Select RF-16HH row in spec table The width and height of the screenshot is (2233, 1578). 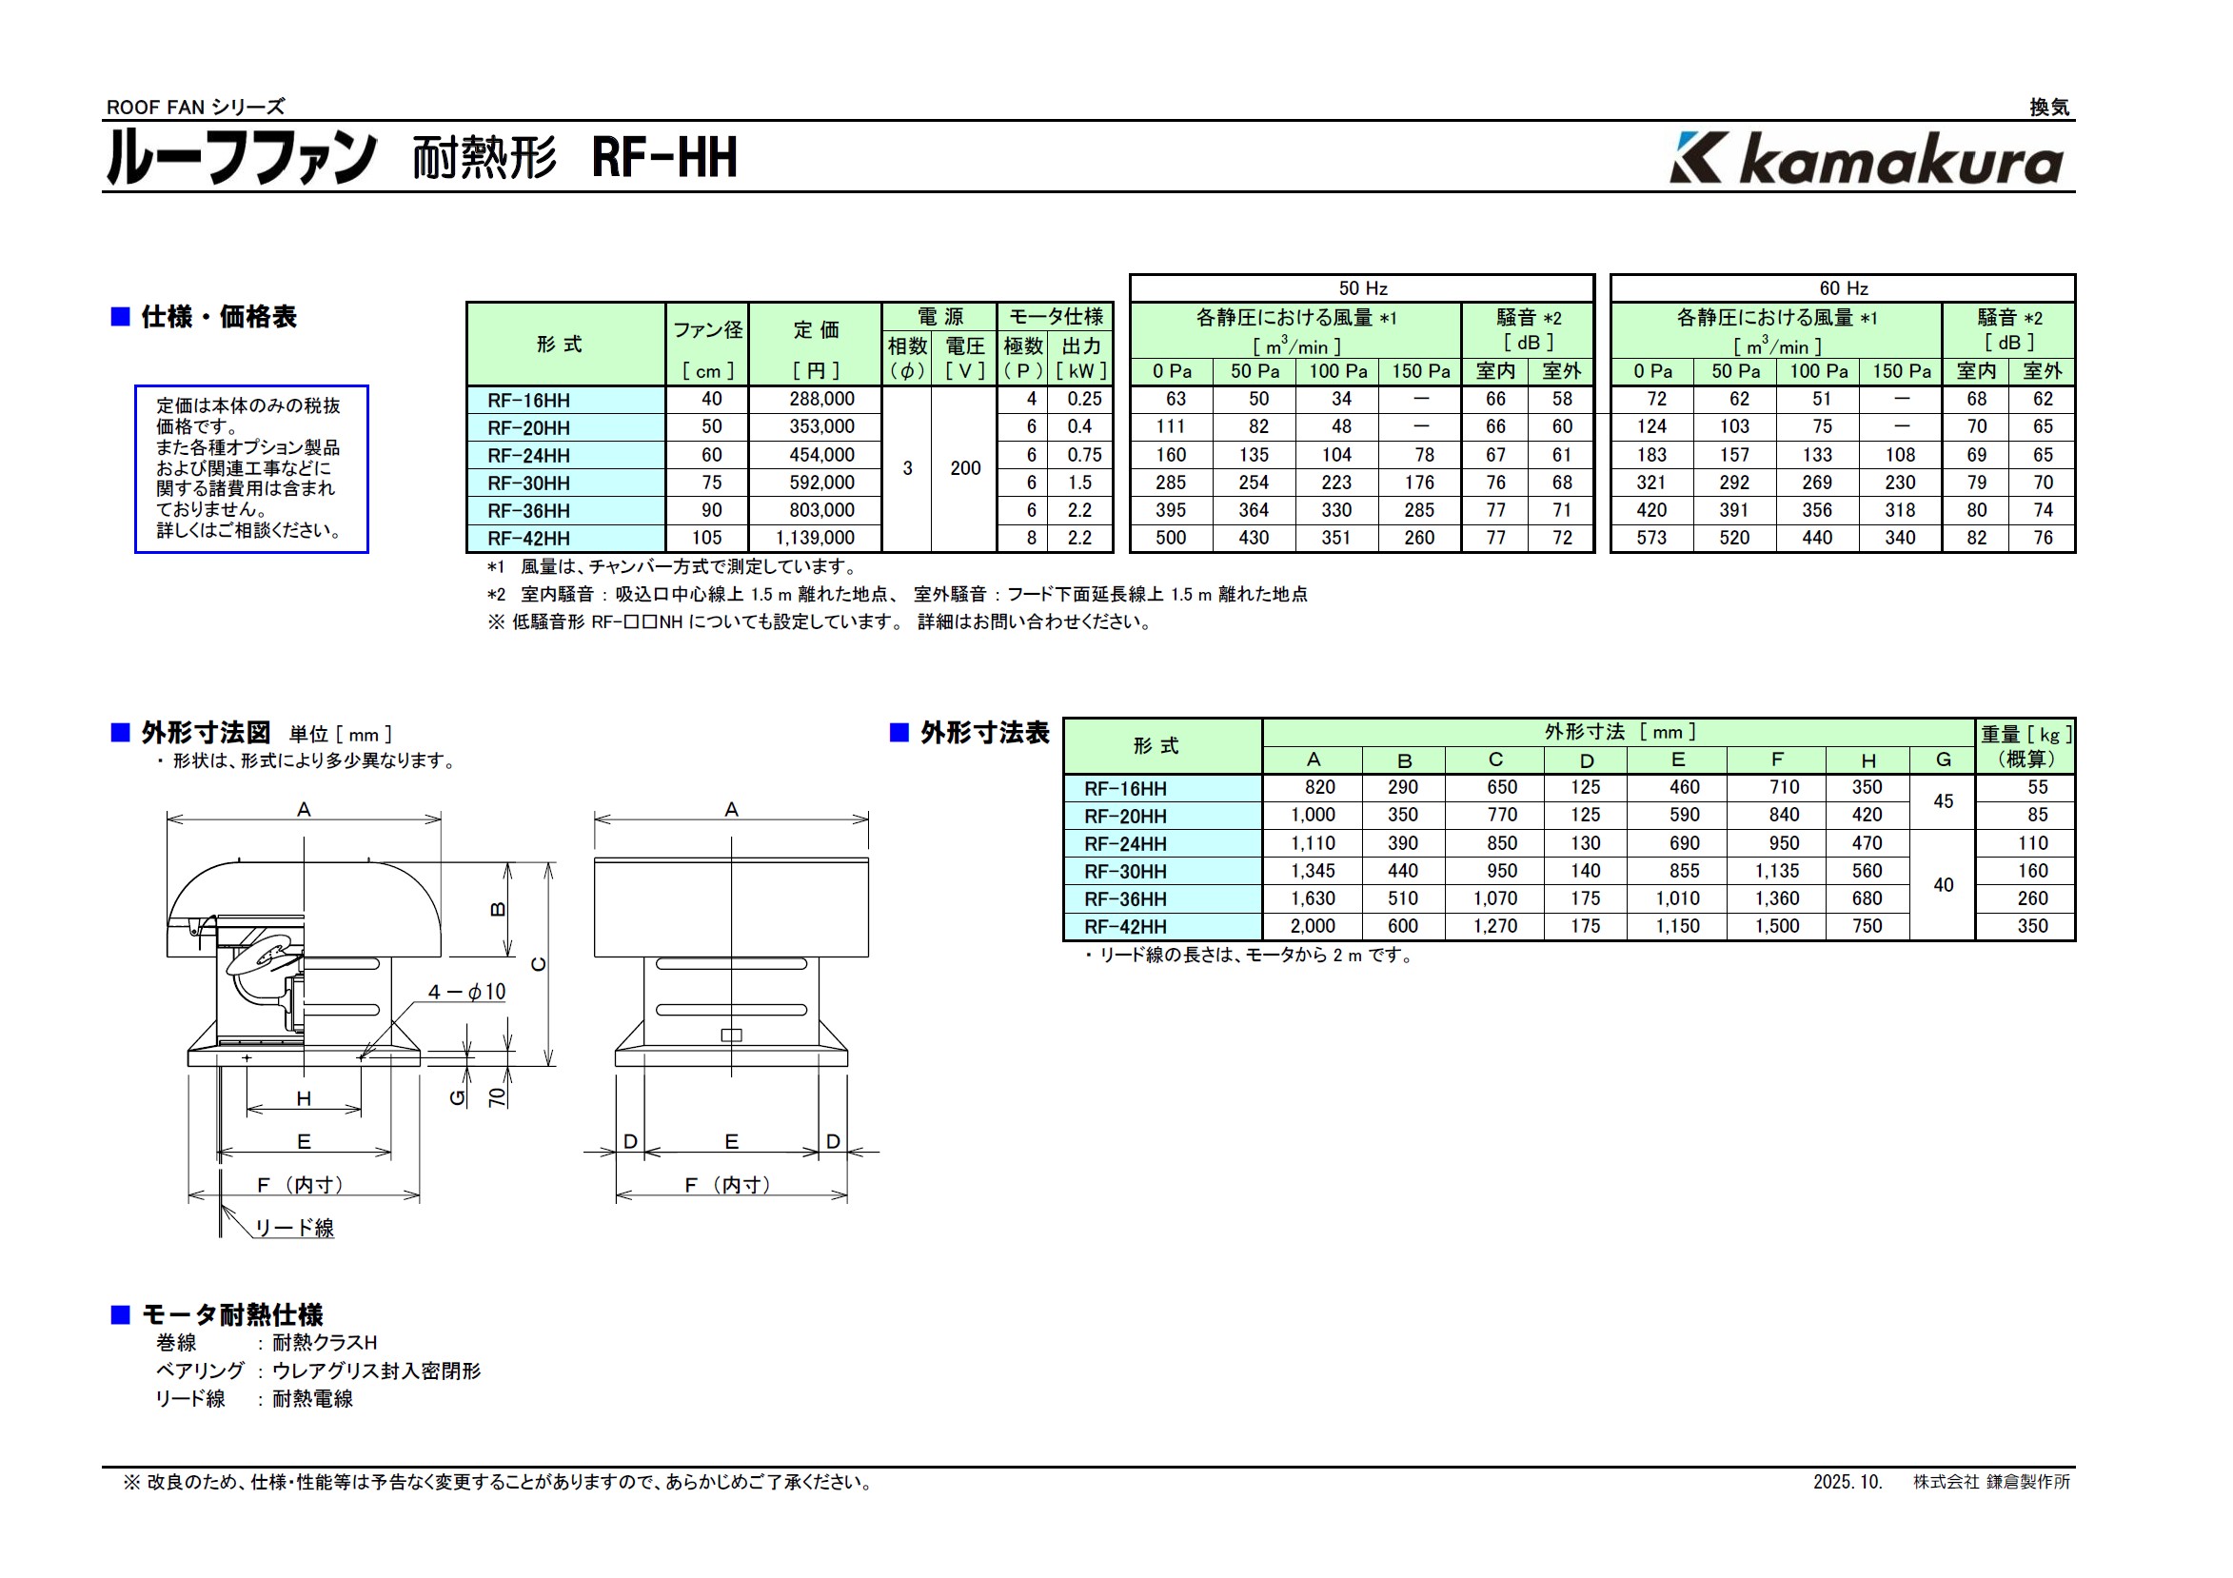(x=529, y=400)
